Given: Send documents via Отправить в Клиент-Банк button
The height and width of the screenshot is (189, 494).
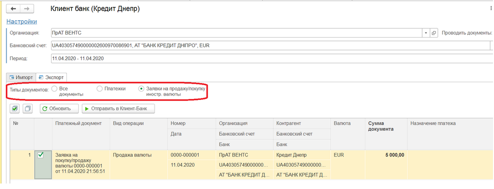Looking at the screenshot, I should click(x=118, y=108).
